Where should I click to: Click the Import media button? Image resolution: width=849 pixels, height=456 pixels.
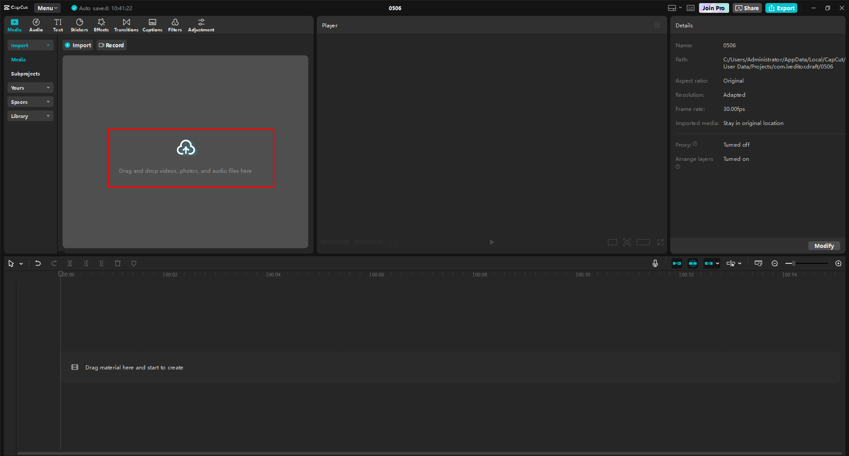point(78,45)
